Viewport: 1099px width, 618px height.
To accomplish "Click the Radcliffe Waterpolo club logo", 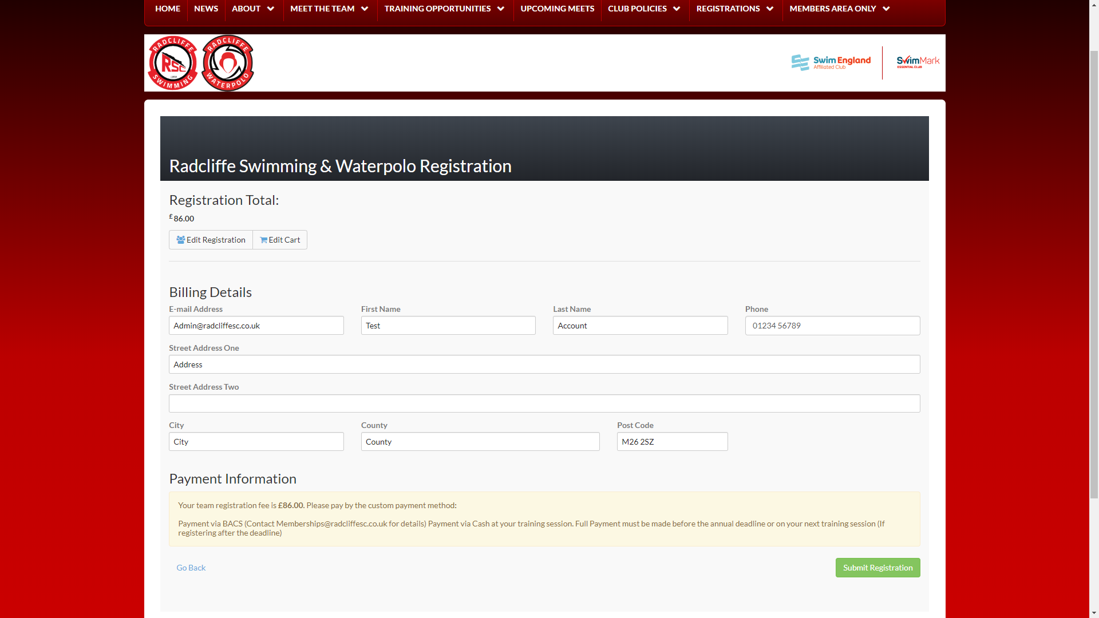I will click(228, 62).
